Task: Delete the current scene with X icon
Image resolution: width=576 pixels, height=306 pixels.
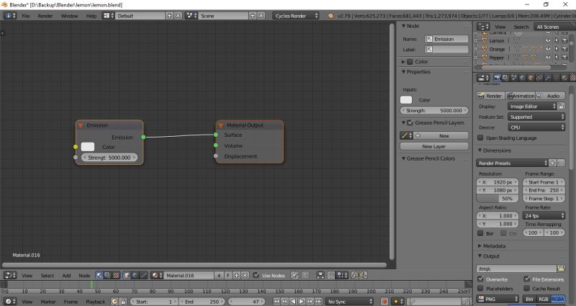Action: (261, 16)
